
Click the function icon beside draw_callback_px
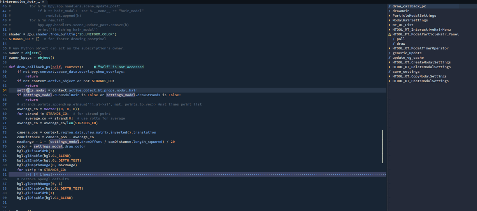pos(390,6)
